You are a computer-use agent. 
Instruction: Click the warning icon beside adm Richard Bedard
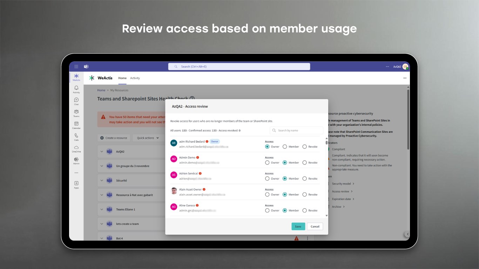(x=207, y=142)
